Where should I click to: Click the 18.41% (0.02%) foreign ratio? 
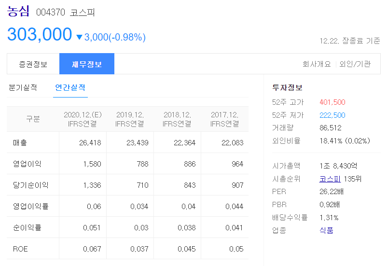(345, 141)
